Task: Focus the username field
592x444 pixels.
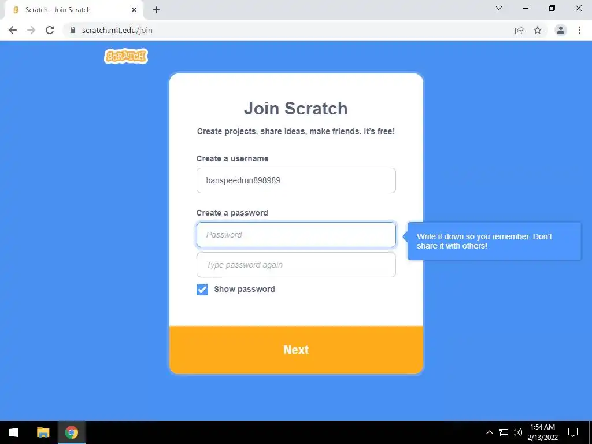Action: (296, 180)
